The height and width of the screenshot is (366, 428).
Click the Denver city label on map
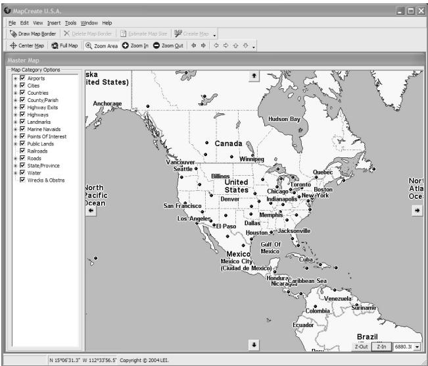pyautogui.click(x=230, y=199)
